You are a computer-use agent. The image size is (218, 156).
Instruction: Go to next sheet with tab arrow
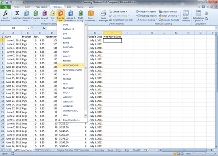coord(7,150)
